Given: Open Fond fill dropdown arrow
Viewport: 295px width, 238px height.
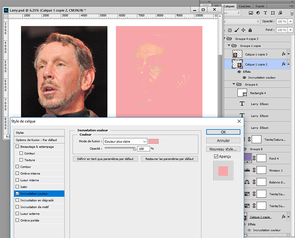Looking at the screenshot, I should point(291,30).
